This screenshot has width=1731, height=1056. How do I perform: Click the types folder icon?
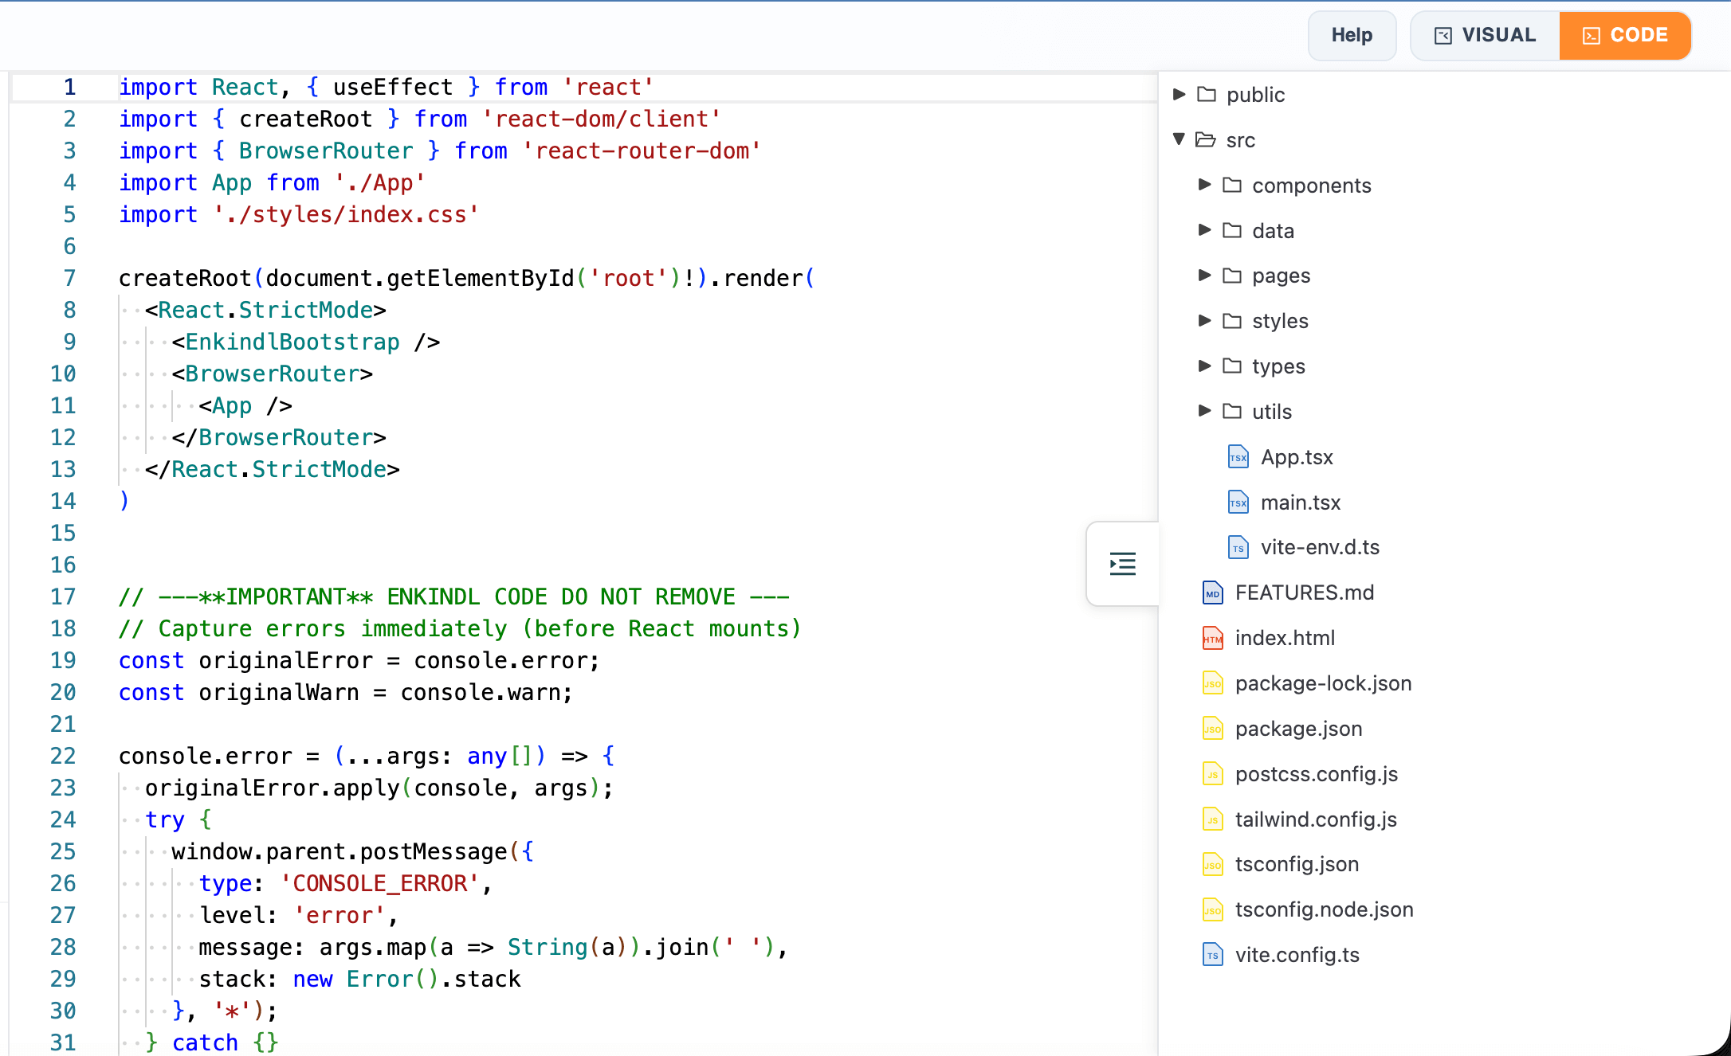pos(1232,366)
